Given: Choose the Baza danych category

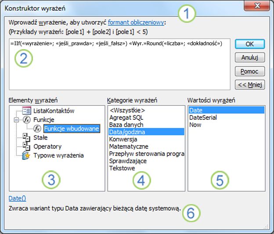Looking at the screenshot, I should coord(146,125).
